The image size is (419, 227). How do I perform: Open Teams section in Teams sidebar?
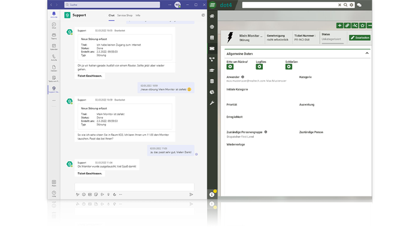point(54,36)
